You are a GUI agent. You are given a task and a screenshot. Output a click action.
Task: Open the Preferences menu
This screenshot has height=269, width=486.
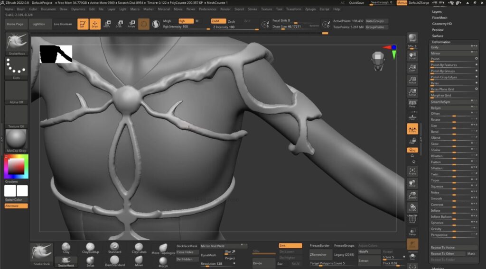[207, 9]
